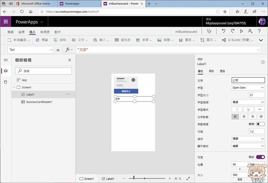Apply italic font style

[x=237, y=109]
